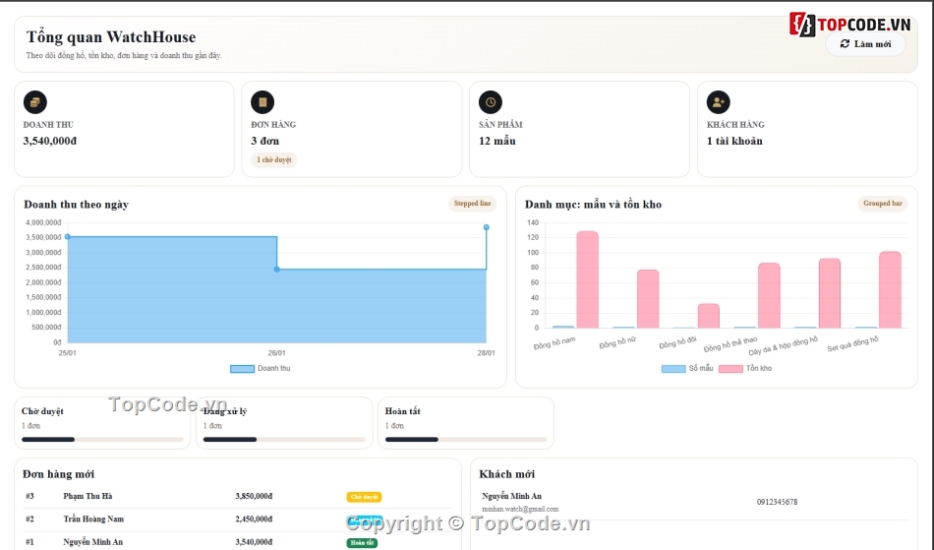Click the Làm mới refresh button
The height and width of the screenshot is (550, 934).
point(865,44)
